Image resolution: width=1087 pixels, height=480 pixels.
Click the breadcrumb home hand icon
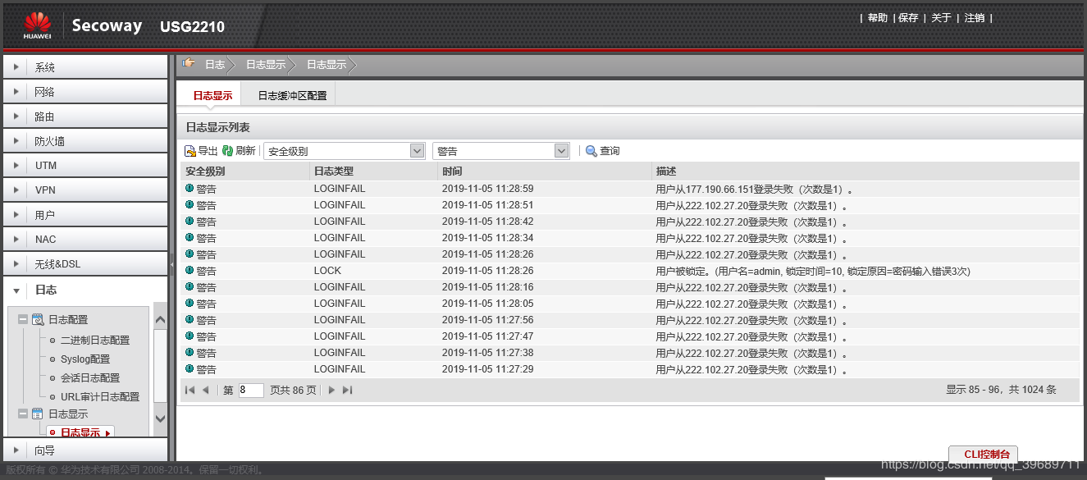point(189,64)
